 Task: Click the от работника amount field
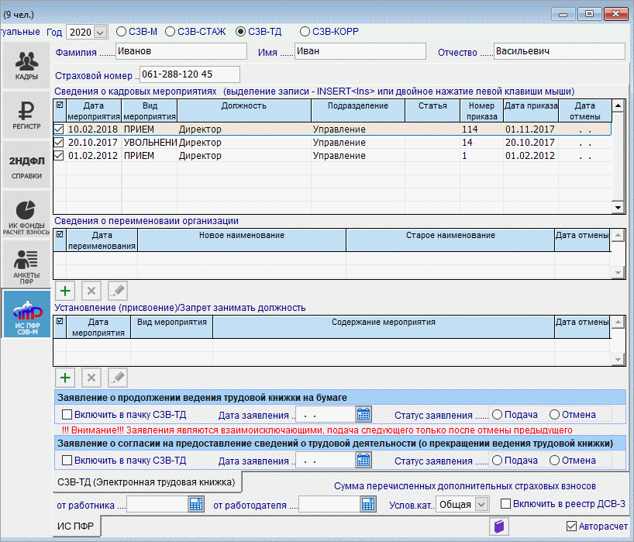click(x=157, y=504)
